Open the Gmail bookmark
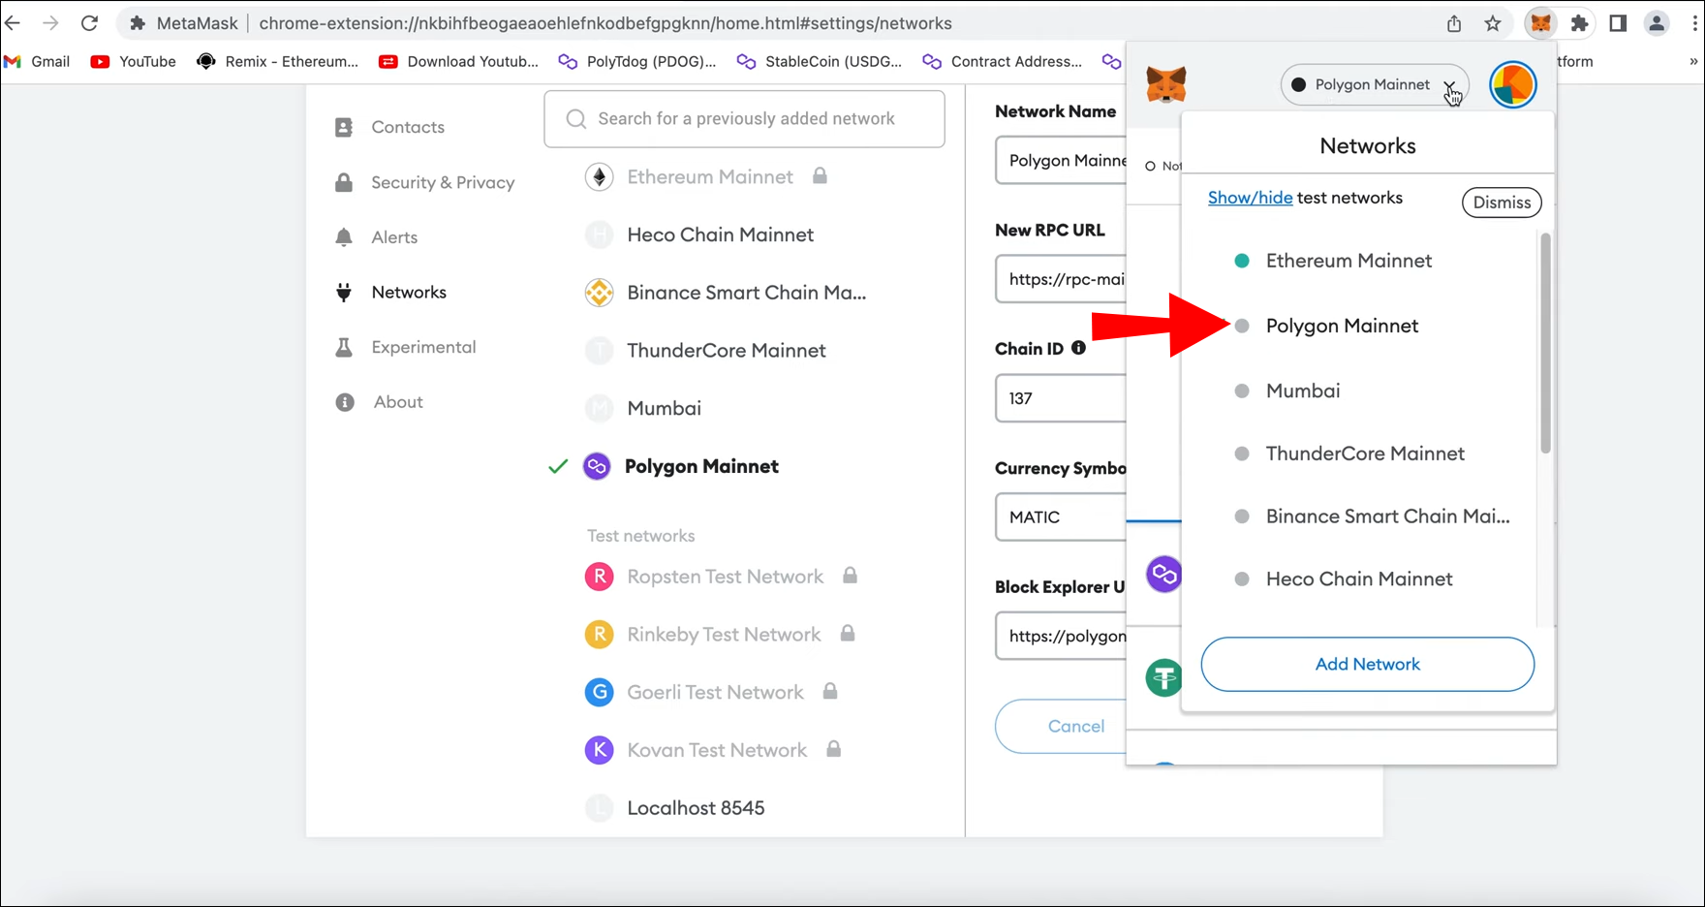Image resolution: width=1705 pixels, height=907 pixels. [x=38, y=61]
